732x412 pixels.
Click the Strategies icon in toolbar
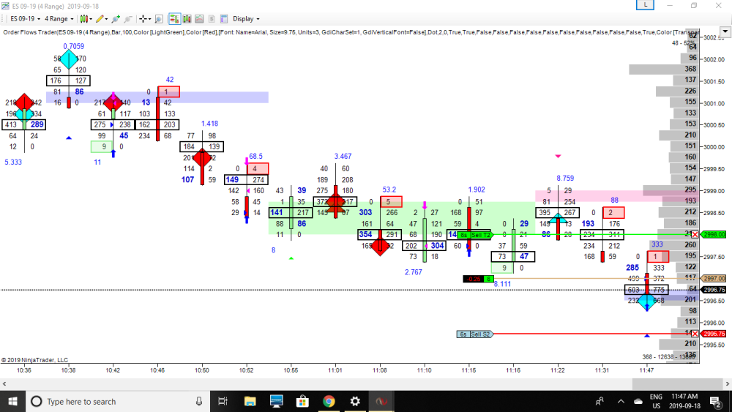click(x=214, y=18)
